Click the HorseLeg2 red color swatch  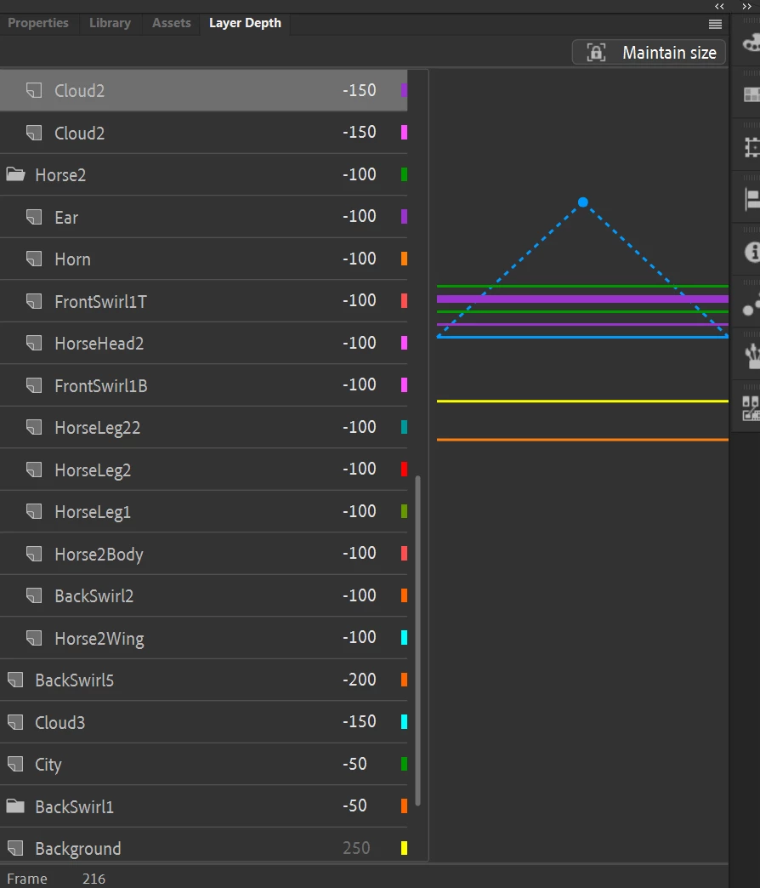404,469
